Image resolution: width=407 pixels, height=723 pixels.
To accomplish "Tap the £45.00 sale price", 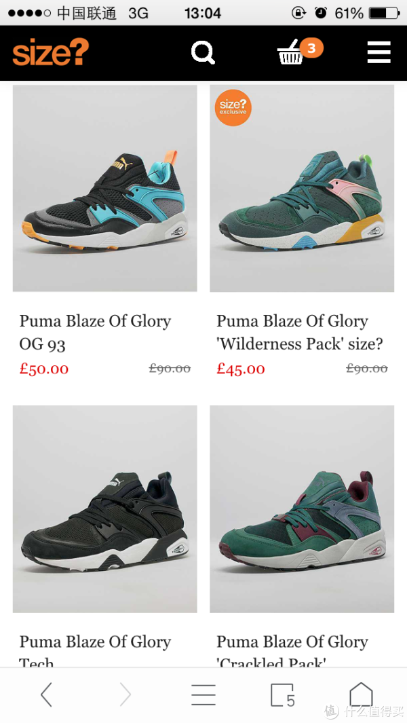I will coord(241,369).
